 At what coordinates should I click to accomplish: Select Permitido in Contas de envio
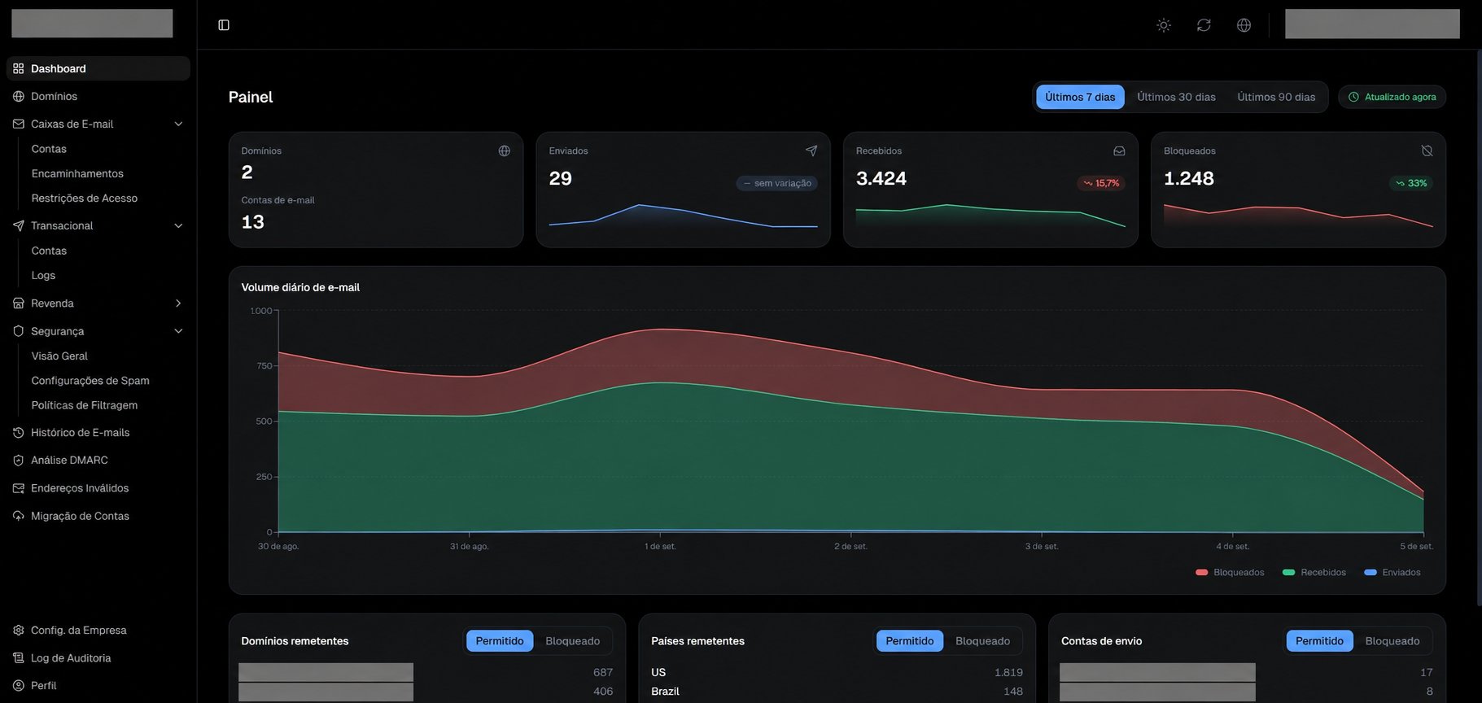(x=1319, y=641)
